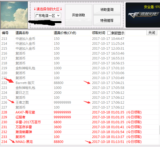The image size is (160, 147).
Task: Select row 231 万圣夜手雷
Action: 79,127
